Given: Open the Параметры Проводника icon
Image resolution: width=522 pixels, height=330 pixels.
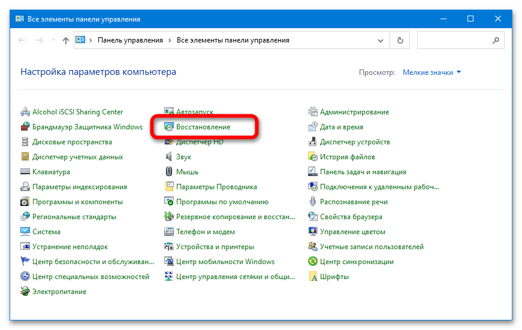Looking at the screenshot, I should [169, 187].
